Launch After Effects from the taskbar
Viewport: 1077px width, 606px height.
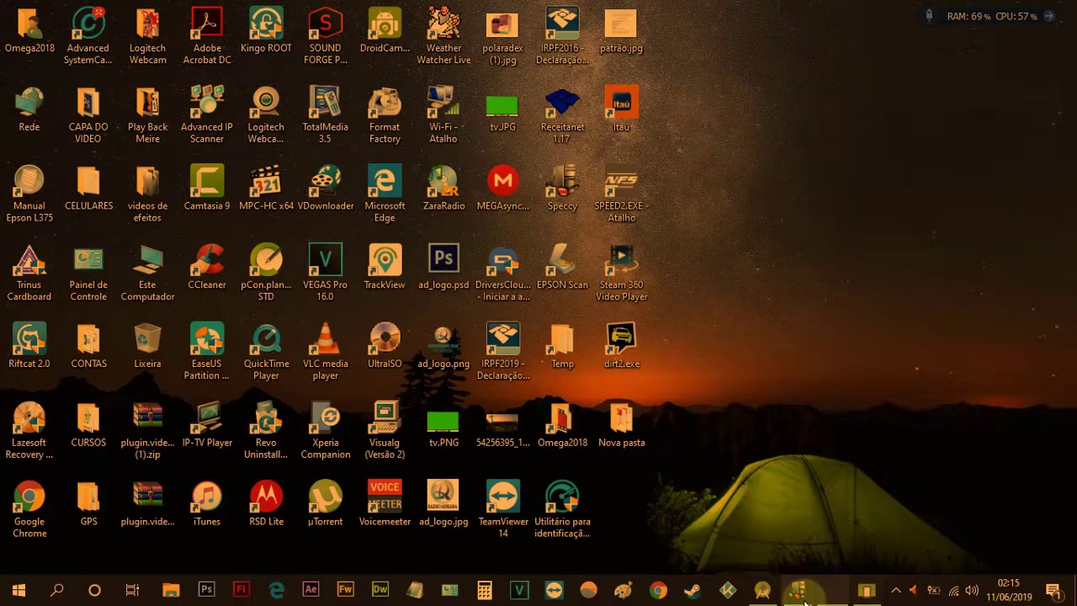311,590
